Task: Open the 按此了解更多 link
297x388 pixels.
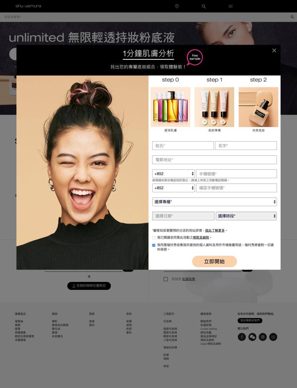Action: pos(215,230)
